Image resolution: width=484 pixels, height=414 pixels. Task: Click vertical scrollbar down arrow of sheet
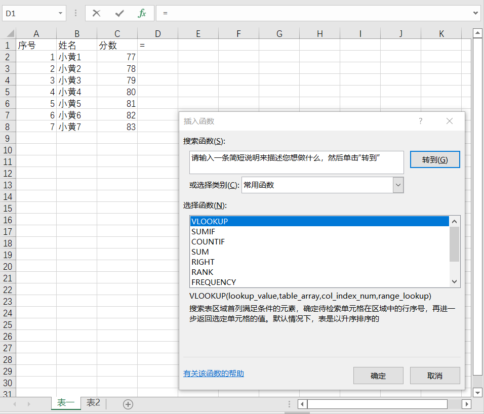(x=477, y=393)
